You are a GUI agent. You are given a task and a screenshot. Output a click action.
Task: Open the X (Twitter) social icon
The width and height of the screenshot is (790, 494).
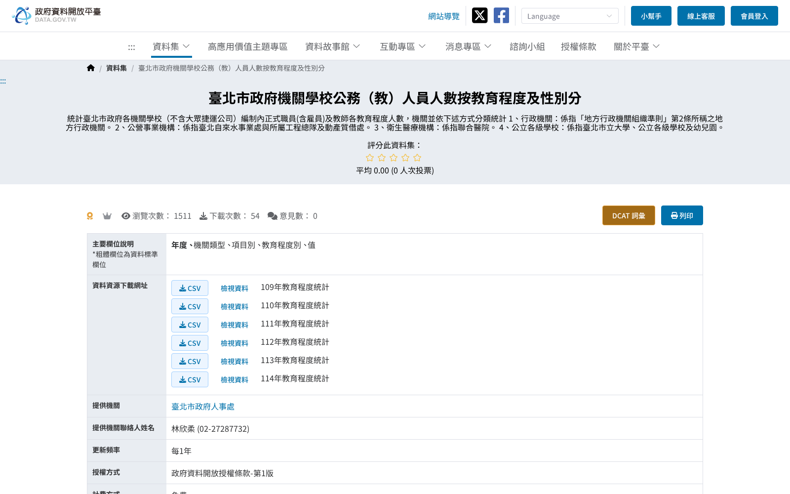[479, 16]
